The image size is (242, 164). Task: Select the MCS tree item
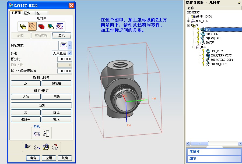point(204,47)
